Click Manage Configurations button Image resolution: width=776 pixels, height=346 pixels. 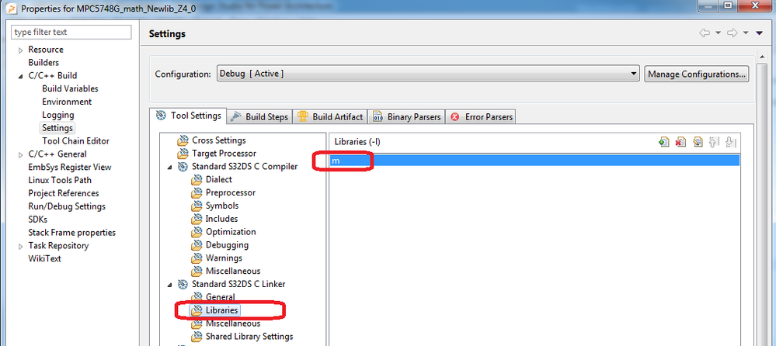[x=696, y=74]
